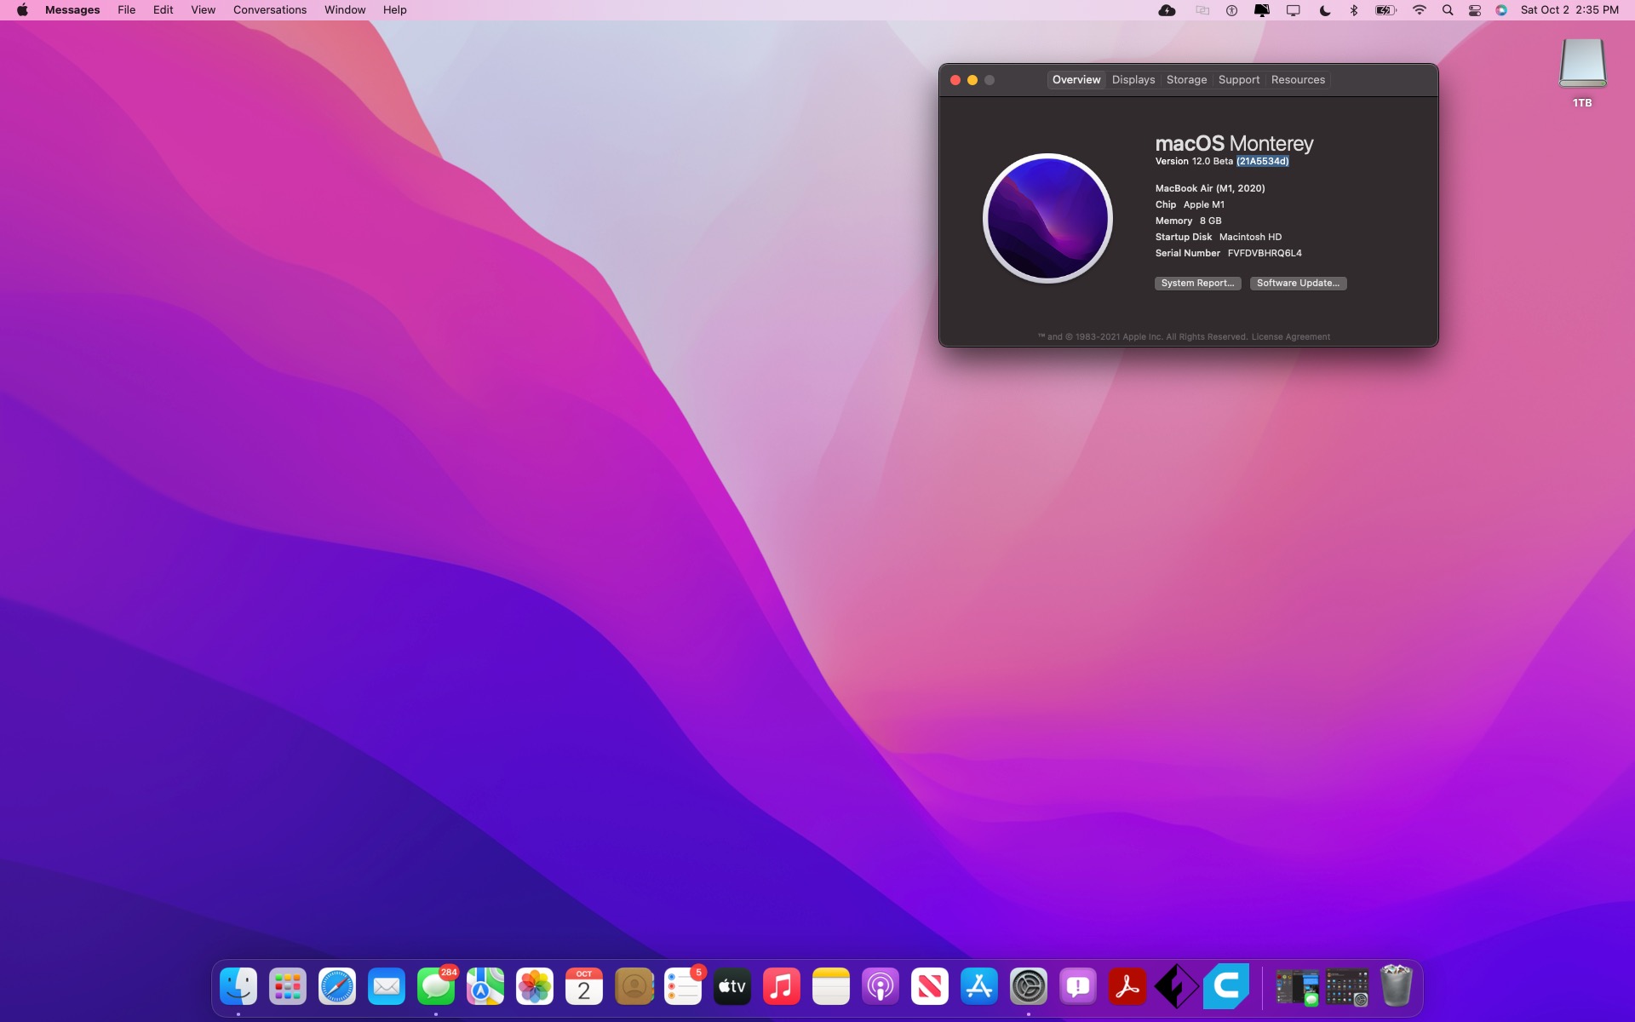Open Control Center in menu bar
Image resolution: width=1635 pixels, height=1022 pixels.
(1475, 10)
